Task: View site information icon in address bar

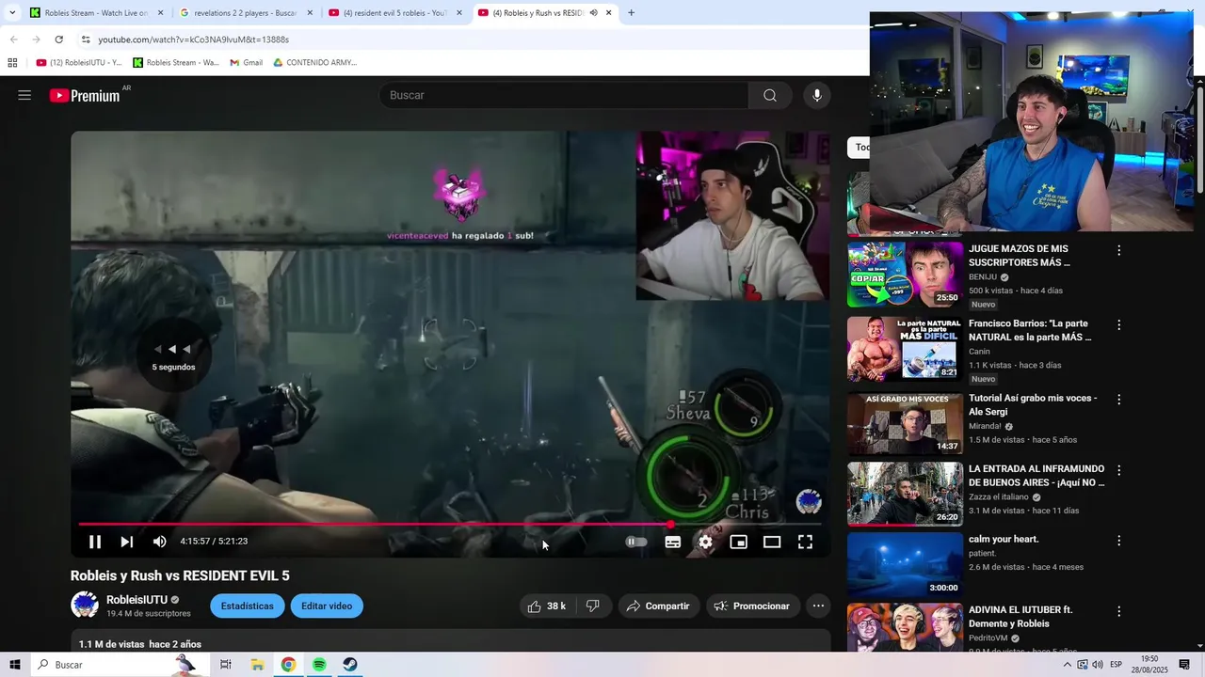Action: point(85,39)
